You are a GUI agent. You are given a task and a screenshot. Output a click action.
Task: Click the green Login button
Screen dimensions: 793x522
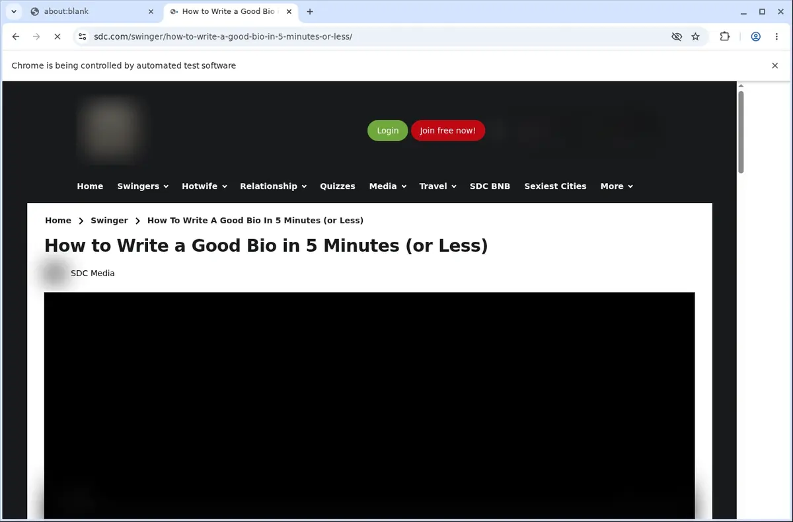pos(388,131)
